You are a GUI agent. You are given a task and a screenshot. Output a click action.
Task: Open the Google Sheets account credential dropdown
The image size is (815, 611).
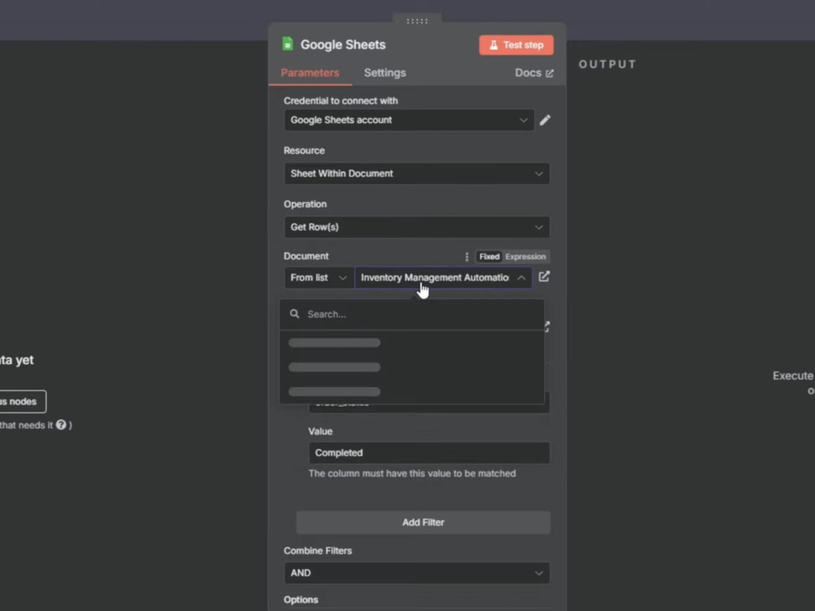[409, 120]
